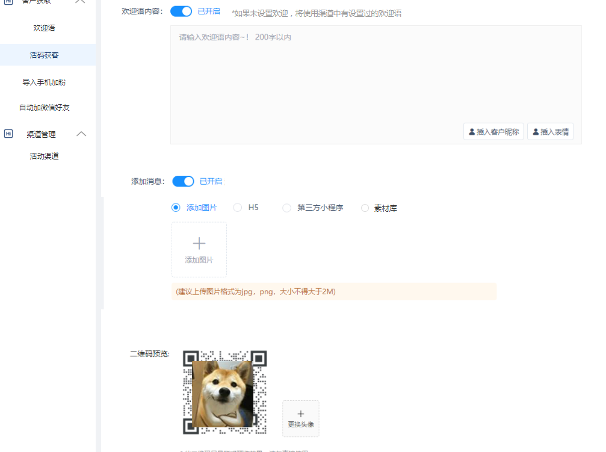
Task: Click the 添加图片 upload box label
Action: point(199,260)
